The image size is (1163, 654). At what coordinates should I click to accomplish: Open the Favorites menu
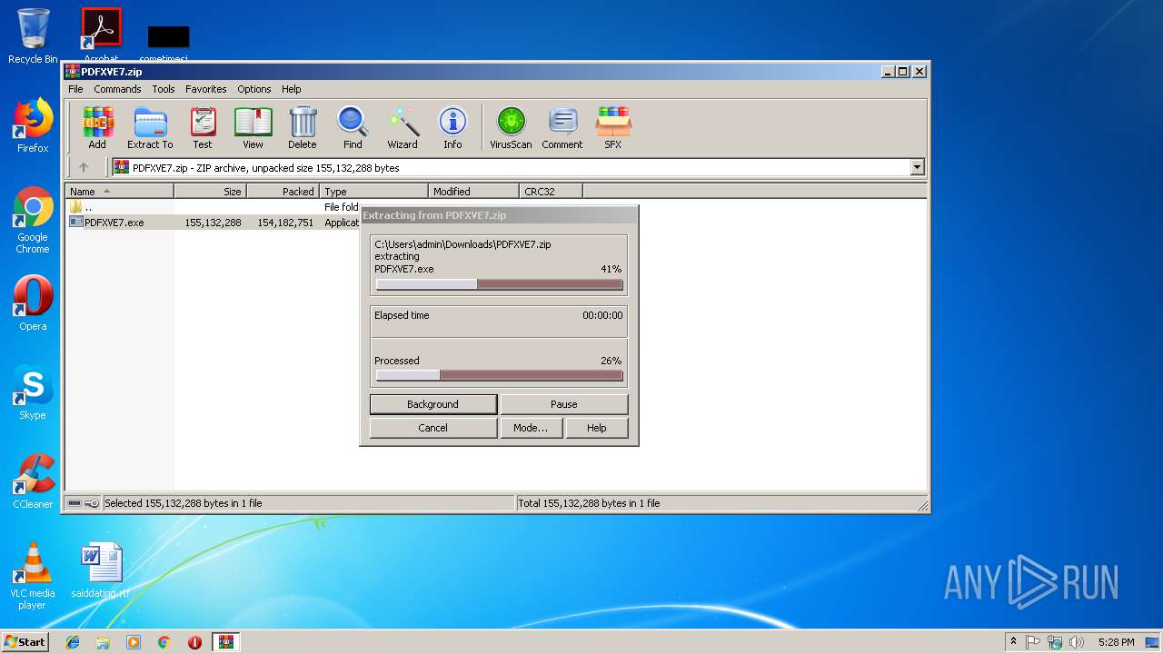[206, 89]
